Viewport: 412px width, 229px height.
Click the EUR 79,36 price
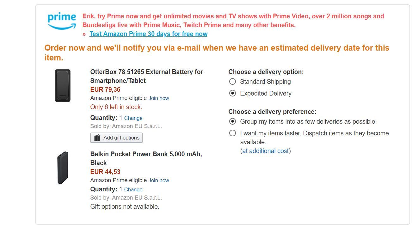click(x=105, y=90)
